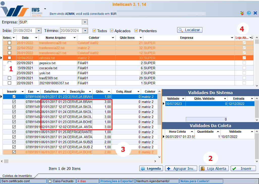Select the Coletas de Inventário tab
Screen dimensions: 259x184
[17, 176]
